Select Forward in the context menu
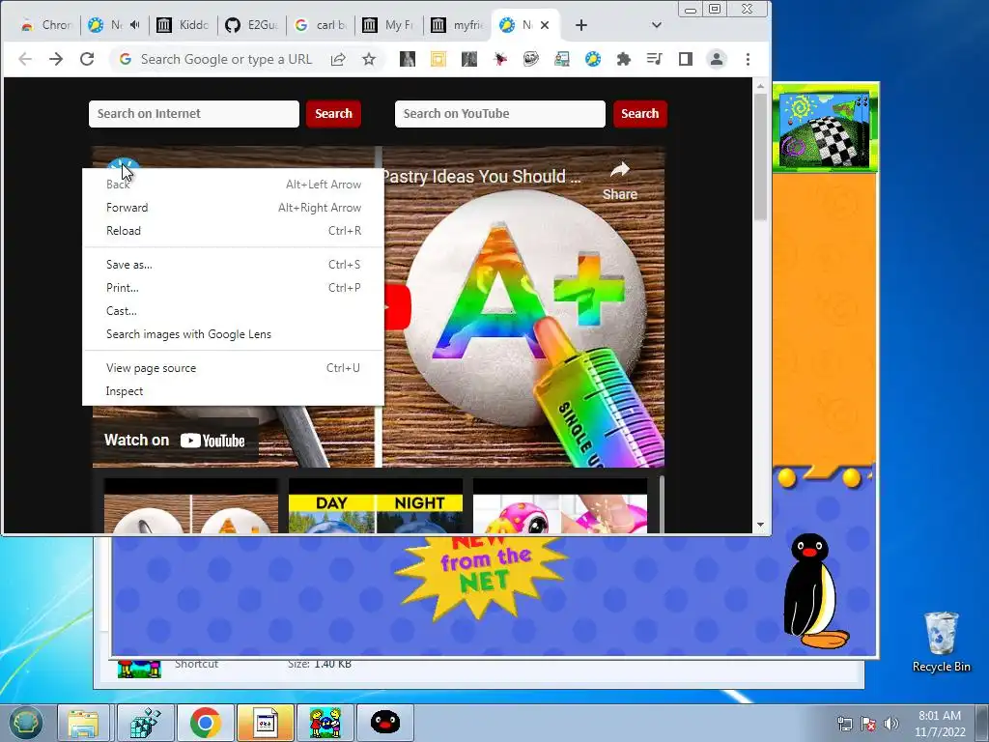Image resolution: width=989 pixels, height=742 pixels. (233, 208)
